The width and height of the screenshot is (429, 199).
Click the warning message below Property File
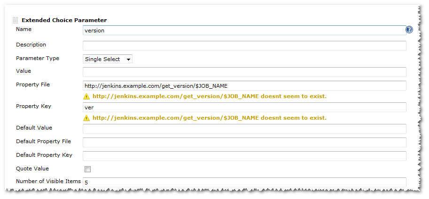pyautogui.click(x=209, y=97)
